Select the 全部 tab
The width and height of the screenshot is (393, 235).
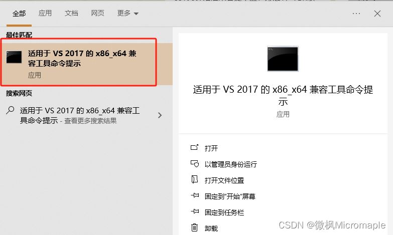[19, 14]
